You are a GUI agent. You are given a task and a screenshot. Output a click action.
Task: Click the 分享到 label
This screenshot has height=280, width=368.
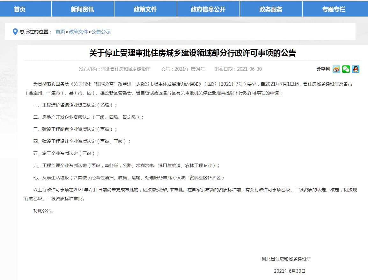click(323, 69)
